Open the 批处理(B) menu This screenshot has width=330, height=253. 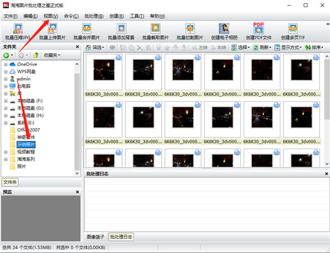[x=94, y=16]
